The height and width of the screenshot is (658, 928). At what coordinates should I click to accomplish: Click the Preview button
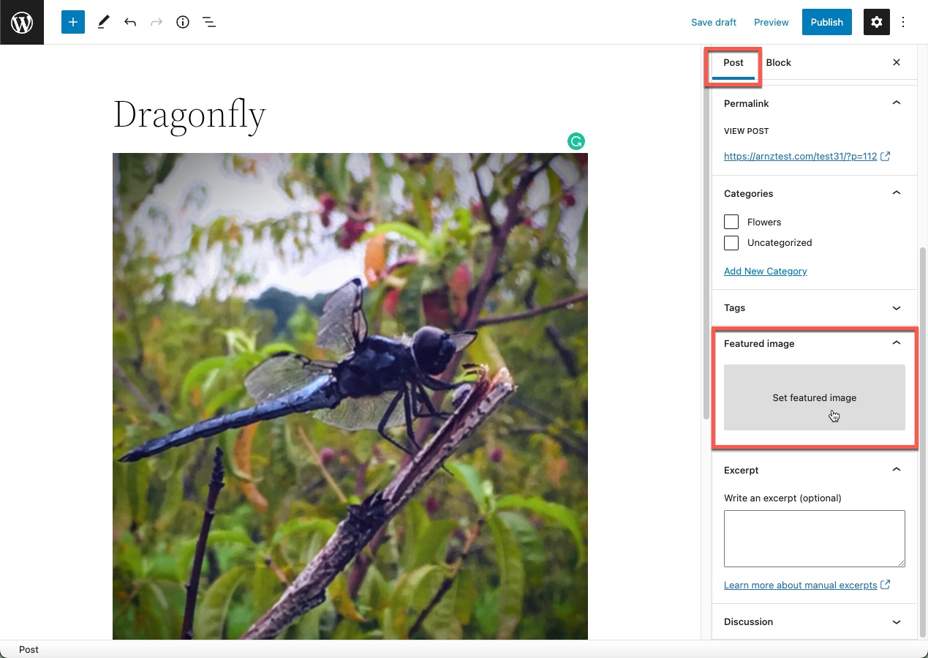pyautogui.click(x=772, y=22)
